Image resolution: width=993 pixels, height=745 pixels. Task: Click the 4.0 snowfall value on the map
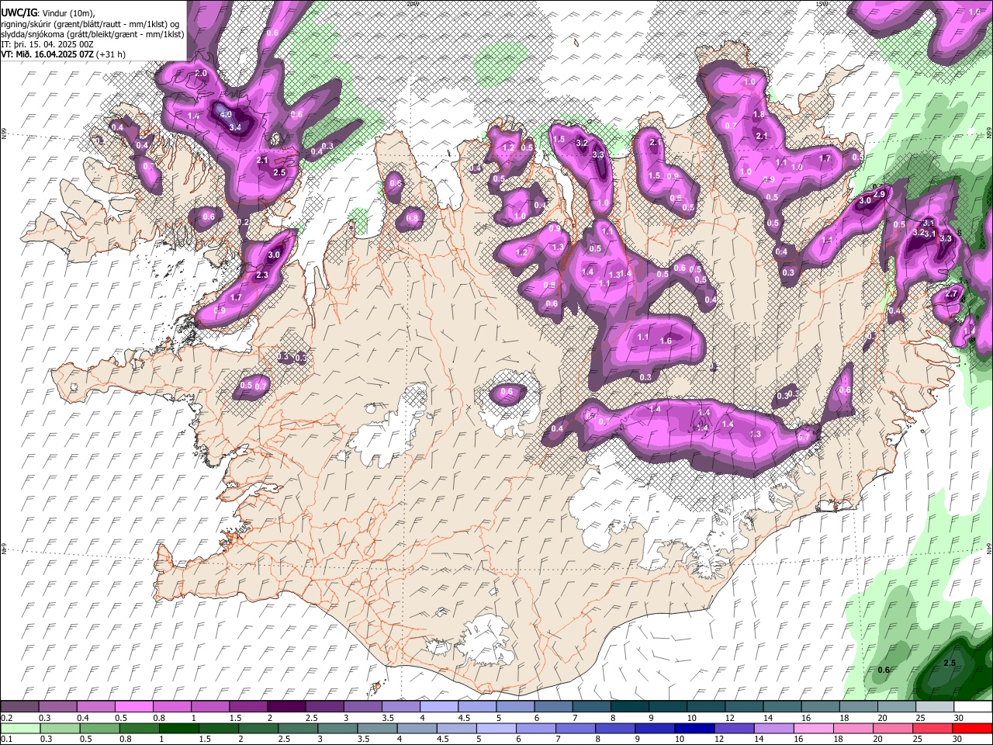[x=227, y=114]
